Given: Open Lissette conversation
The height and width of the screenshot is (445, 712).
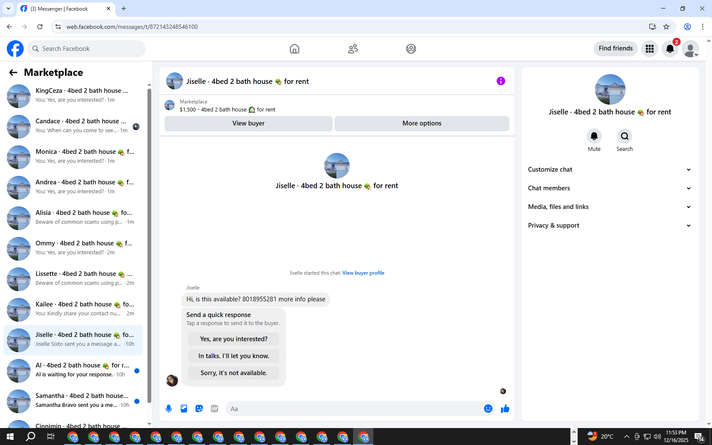Looking at the screenshot, I should coord(73,279).
